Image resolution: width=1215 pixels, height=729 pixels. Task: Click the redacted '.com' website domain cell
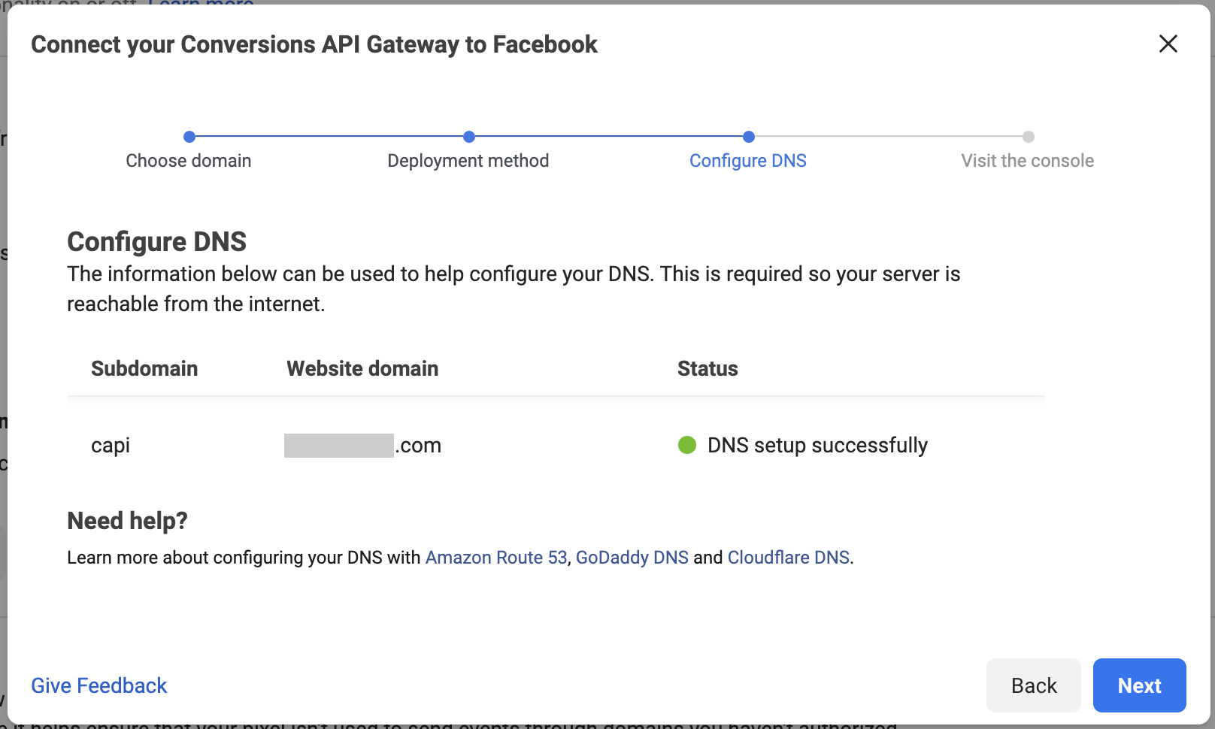[362, 445]
